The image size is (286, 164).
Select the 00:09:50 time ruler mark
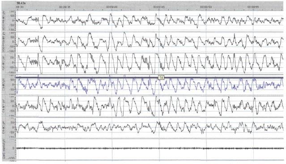click(x=206, y=7)
